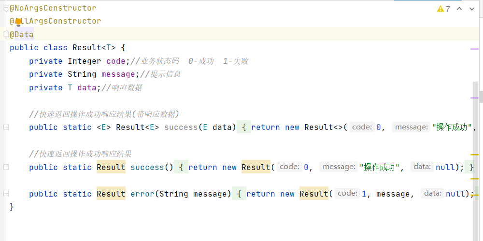
Task: Click the green opening brace after error(String message)
Action: [239, 194]
